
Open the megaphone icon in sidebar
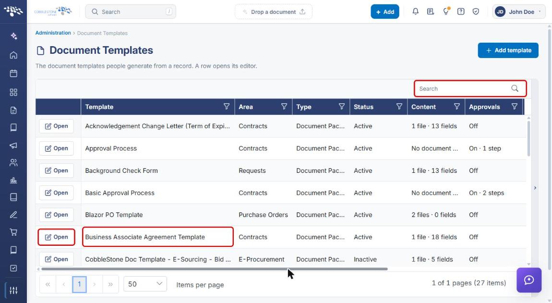[x=13, y=145]
